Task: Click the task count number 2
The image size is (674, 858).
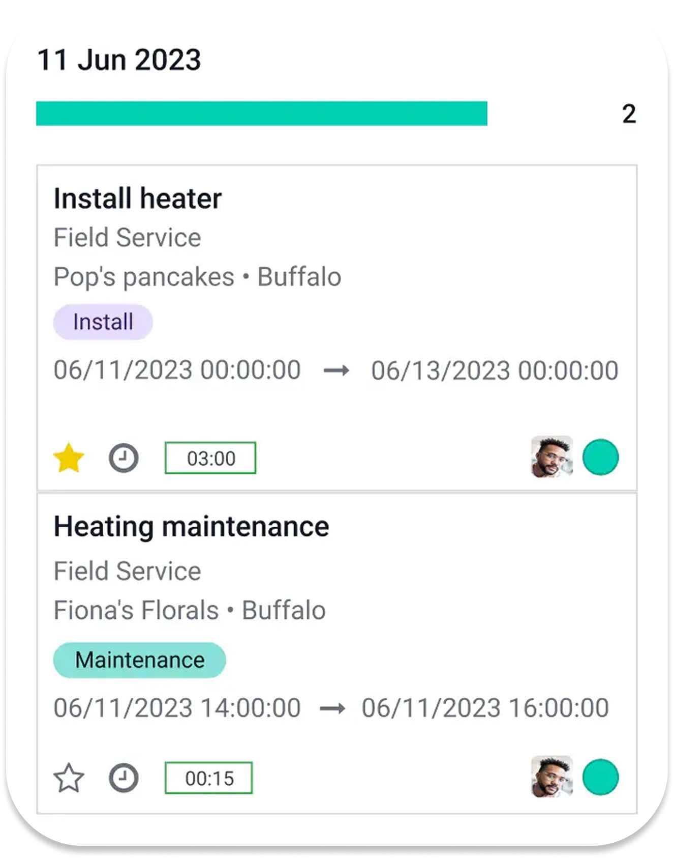Action: tap(629, 114)
